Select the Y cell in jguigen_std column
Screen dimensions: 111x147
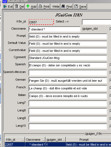click(x=56, y=145)
